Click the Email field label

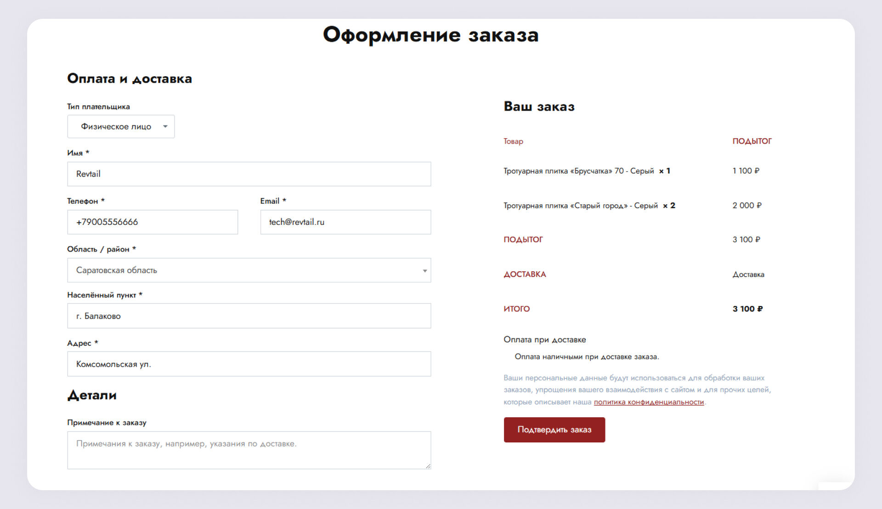[x=270, y=201]
